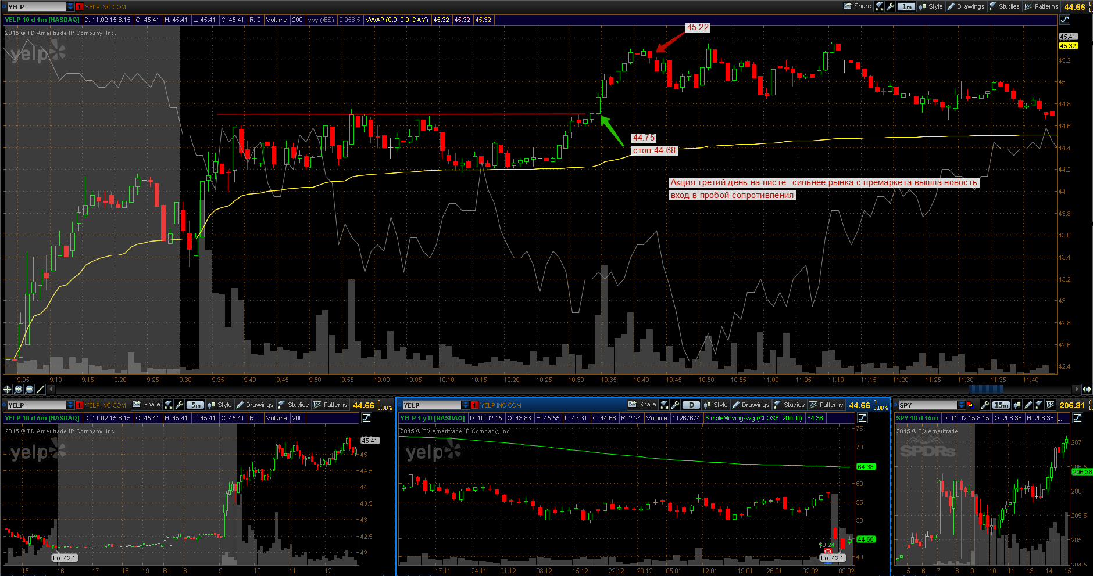Click the pan crosshair tool below main chart
This screenshot has width=1093, height=576.
(7, 389)
